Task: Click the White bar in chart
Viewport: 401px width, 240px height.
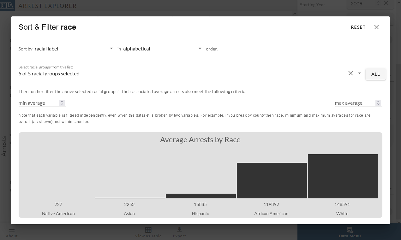Action: click(x=343, y=176)
